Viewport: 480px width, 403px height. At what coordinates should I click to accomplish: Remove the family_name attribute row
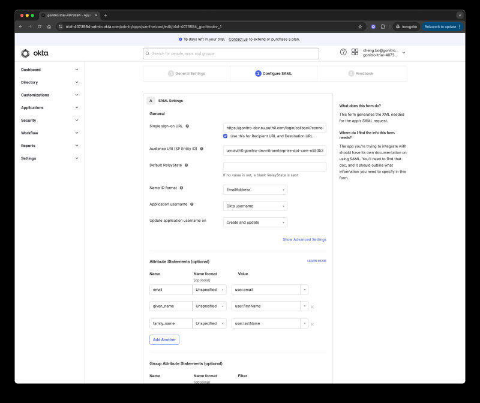coord(312,324)
